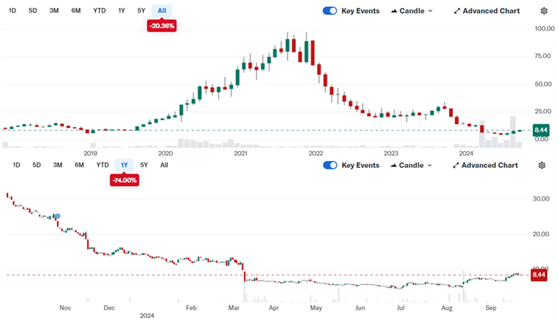Expand the top chart Candle dropdown chevron
Image resolution: width=559 pixels, height=321 pixels.
coord(431,11)
